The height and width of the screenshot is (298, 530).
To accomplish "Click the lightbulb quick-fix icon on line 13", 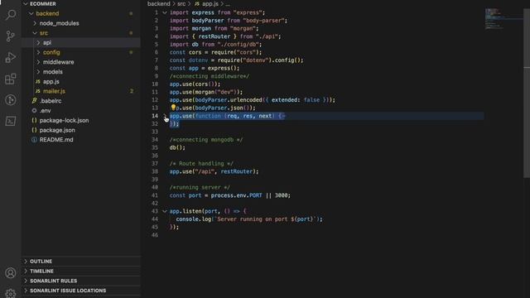I will (x=173, y=108).
